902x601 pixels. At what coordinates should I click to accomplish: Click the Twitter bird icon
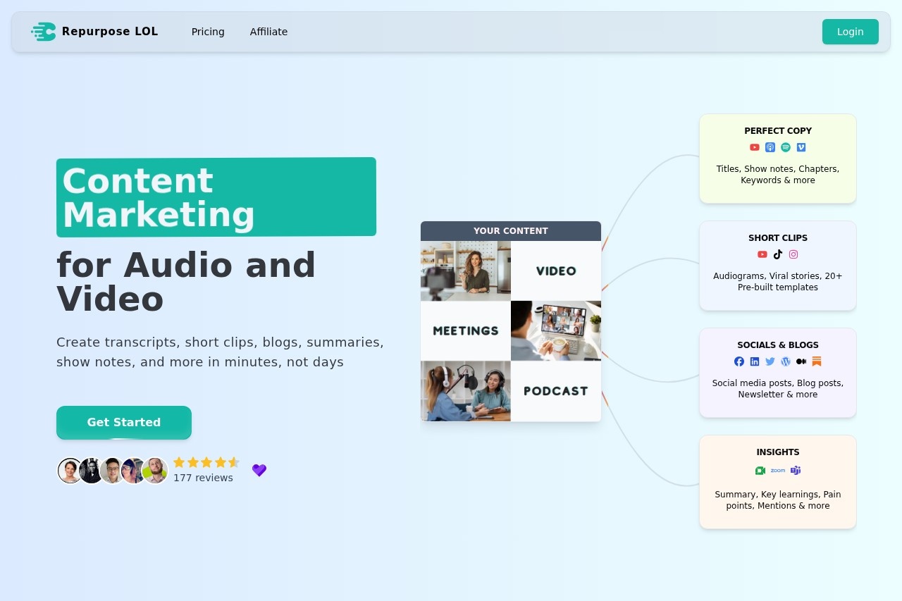point(770,361)
